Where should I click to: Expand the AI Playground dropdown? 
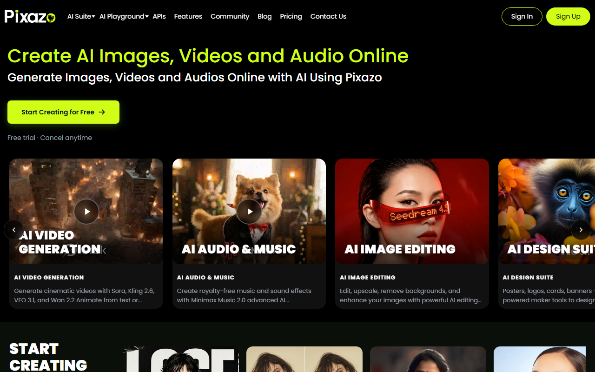point(124,16)
